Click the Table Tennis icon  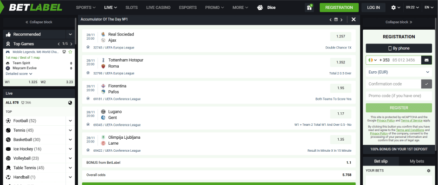(8, 168)
